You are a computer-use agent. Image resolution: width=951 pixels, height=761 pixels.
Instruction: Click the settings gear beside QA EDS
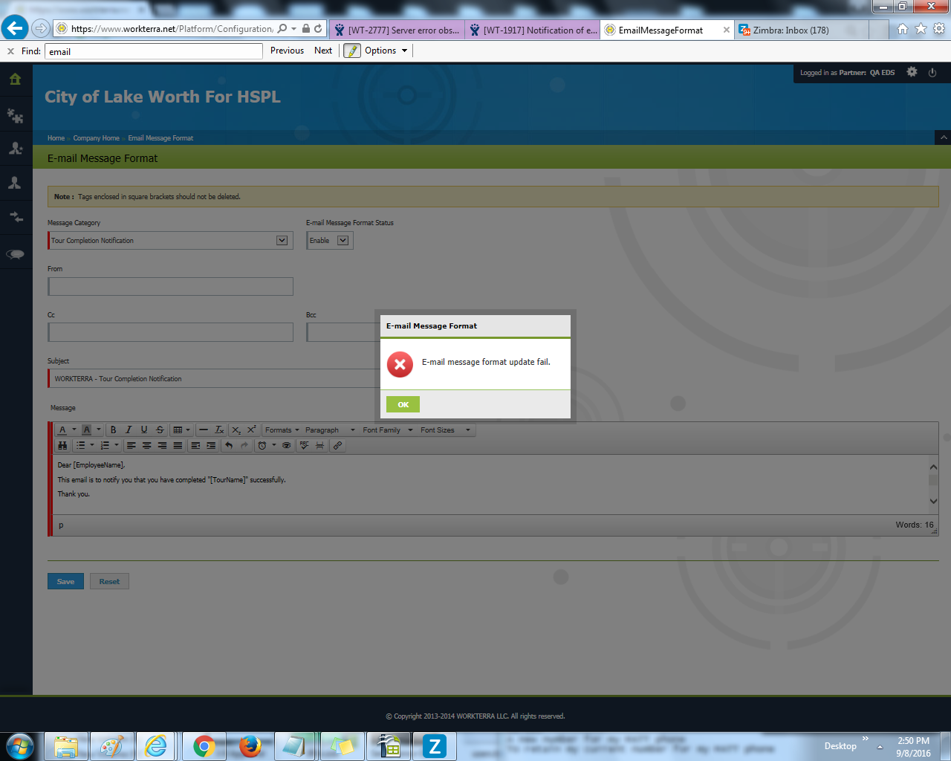(x=912, y=72)
